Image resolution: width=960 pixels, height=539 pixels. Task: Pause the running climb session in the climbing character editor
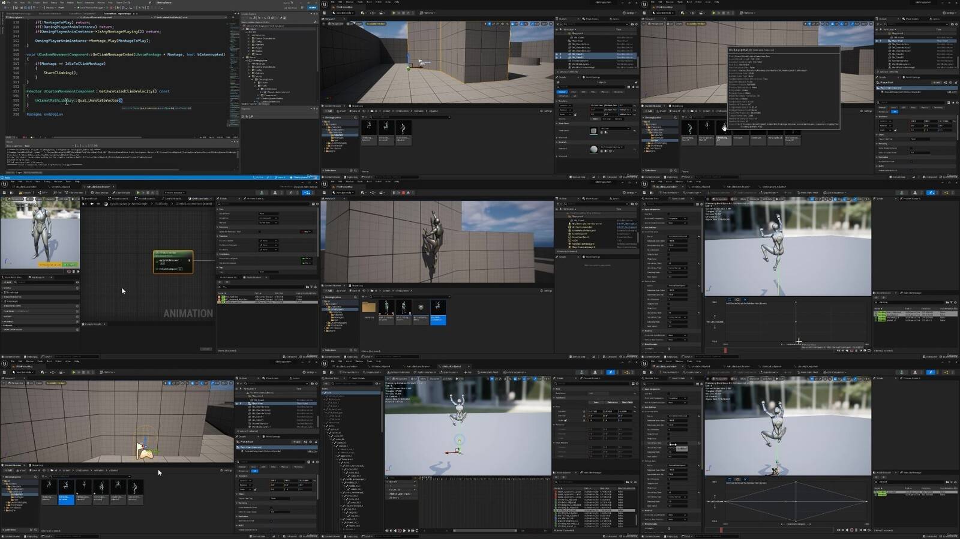394,192
